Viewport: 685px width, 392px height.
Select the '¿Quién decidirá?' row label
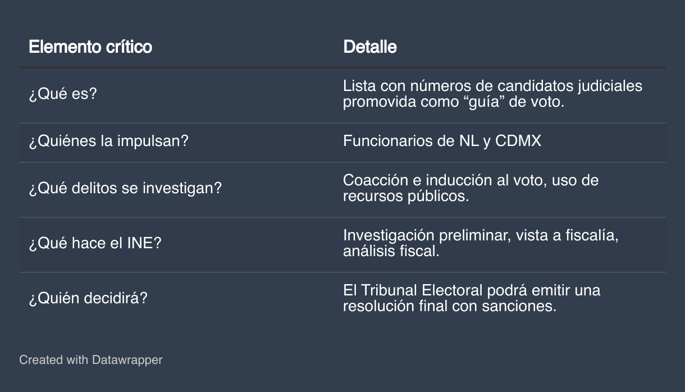click(x=88, y=298)
